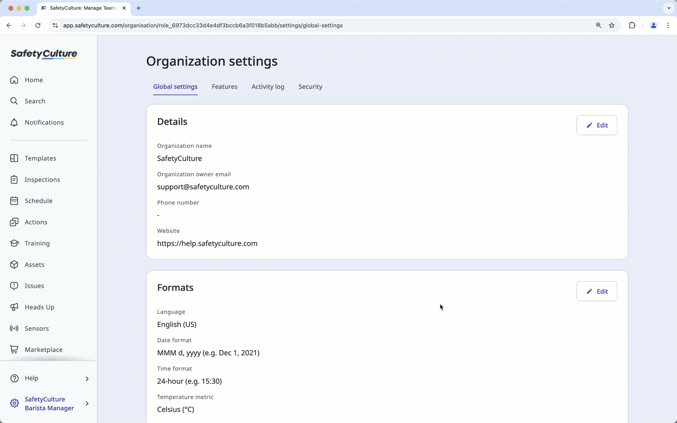Open the Activity log tab
The height and width of the screenshot is (423, 677).
tap(268, 87)
